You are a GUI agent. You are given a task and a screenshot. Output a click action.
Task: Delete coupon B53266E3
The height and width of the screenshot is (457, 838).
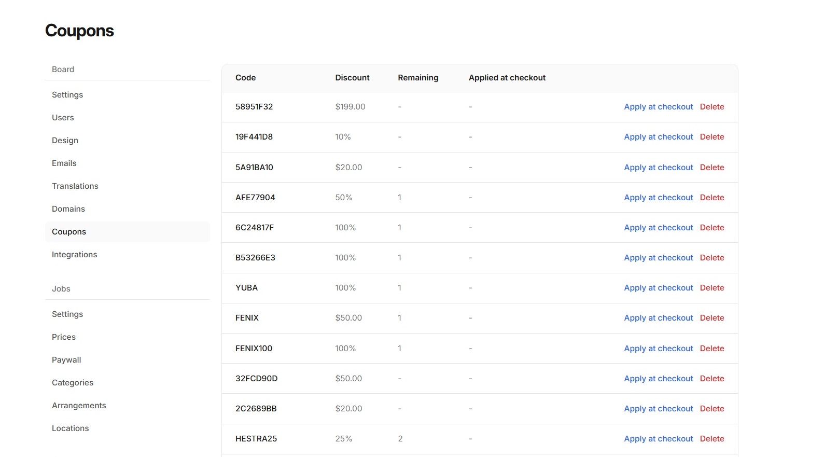coord(712,258)
